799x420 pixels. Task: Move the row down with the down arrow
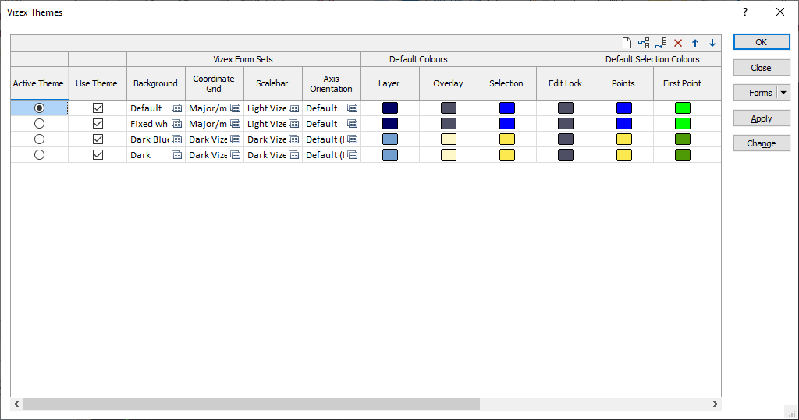coord(712,44)
